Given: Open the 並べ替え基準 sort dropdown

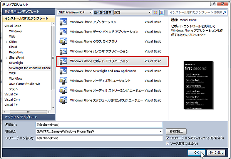Looking at the screenshot, I should (132, 13).
